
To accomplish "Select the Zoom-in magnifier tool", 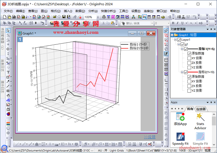I will 8,35.
